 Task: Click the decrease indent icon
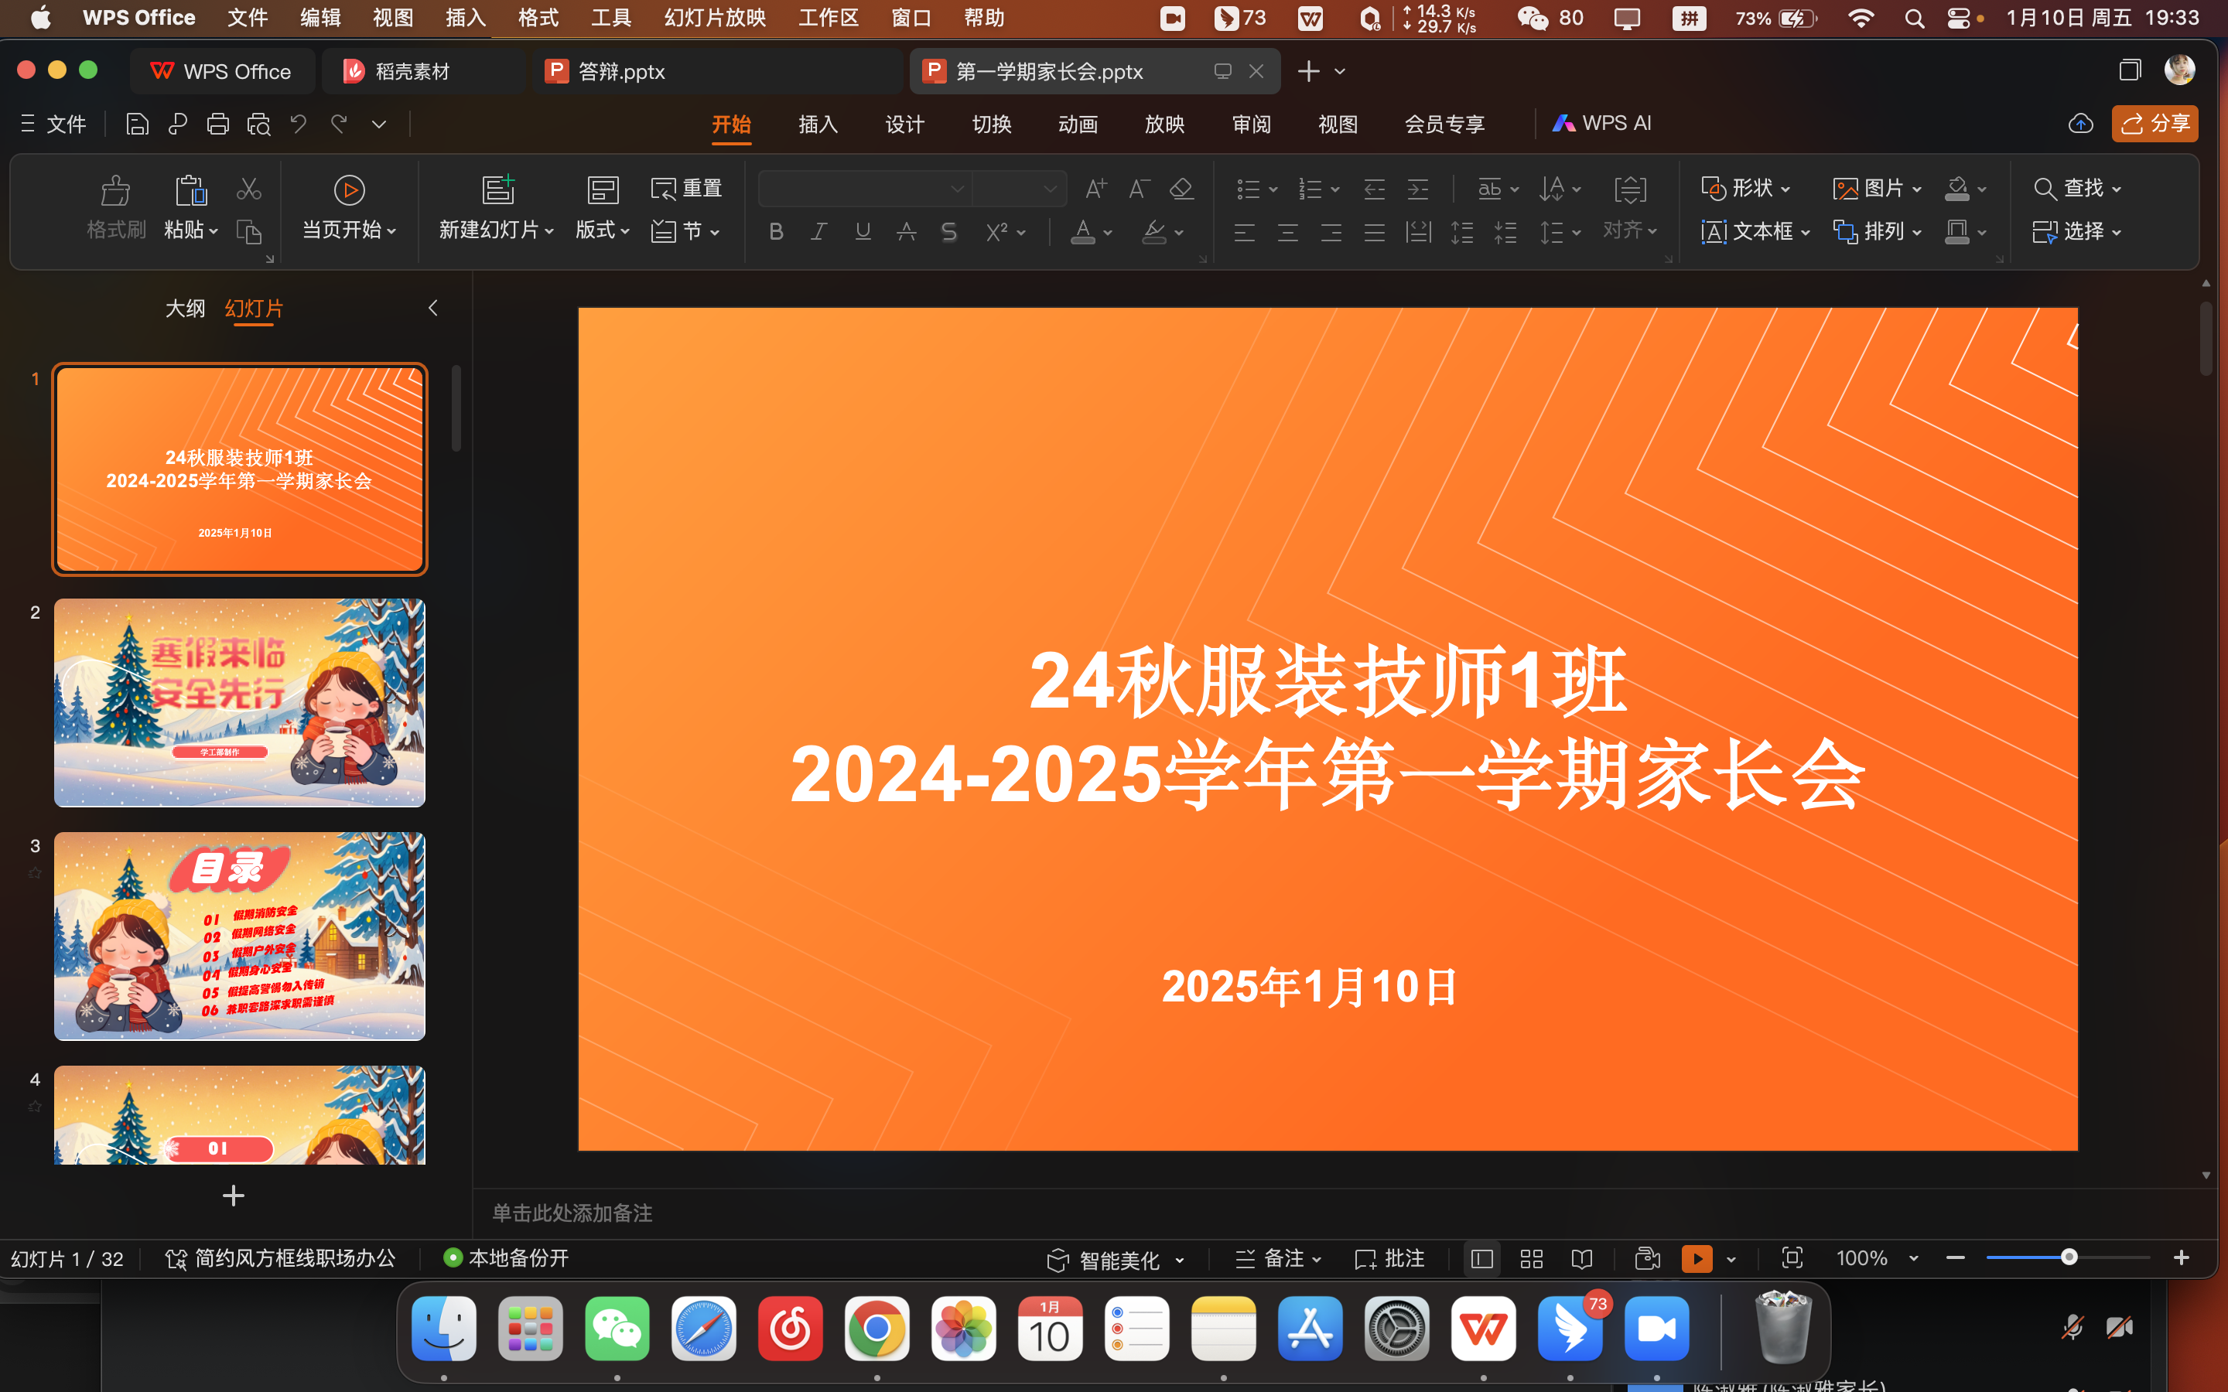point(1375,189)
